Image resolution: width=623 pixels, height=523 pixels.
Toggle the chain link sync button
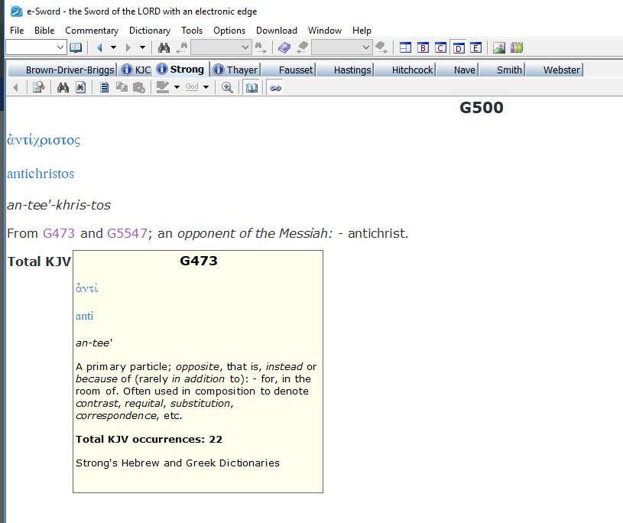point(275,87)
